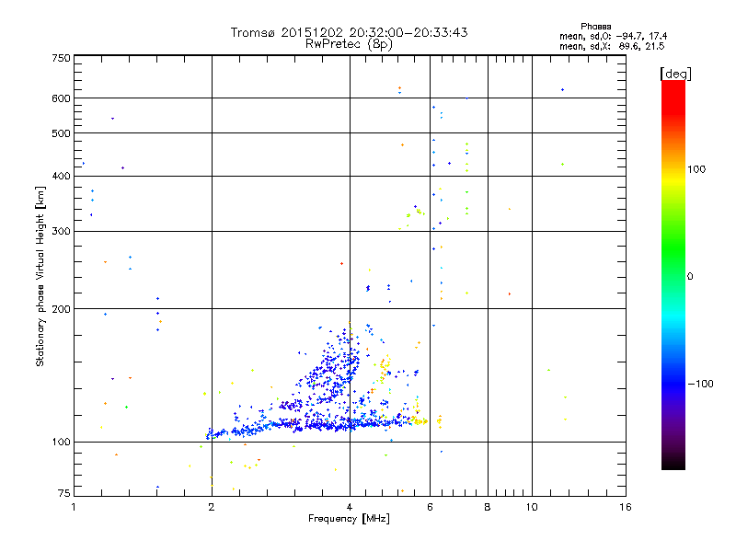Image resolution: width=736 pixels, height=552 pixels.
Task: Click the '1' x-axis tick label
Action: coord(74,507)
